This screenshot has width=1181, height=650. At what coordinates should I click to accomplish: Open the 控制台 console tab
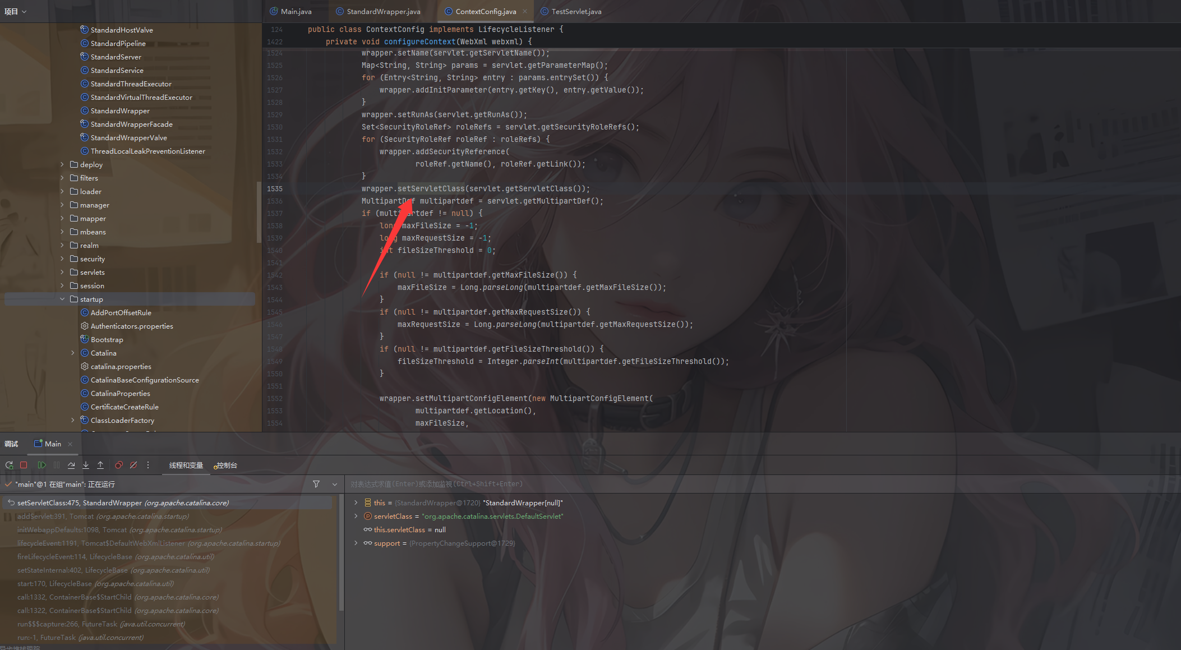click(226, 465)
